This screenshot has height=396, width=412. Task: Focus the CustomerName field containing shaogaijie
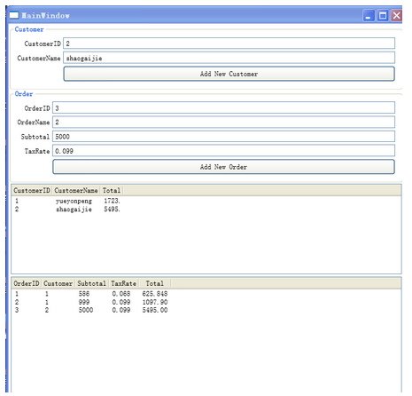[x=229, y=58]
